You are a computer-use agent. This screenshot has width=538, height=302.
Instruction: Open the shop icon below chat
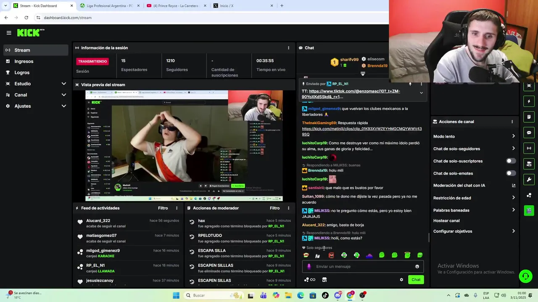[x=324, y=280]
